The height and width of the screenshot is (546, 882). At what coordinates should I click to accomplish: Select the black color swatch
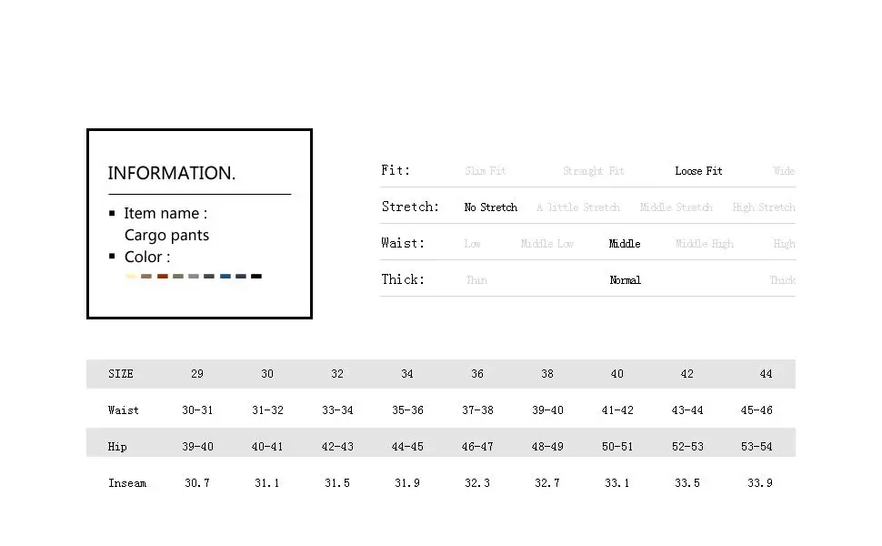tap(256, 277)
